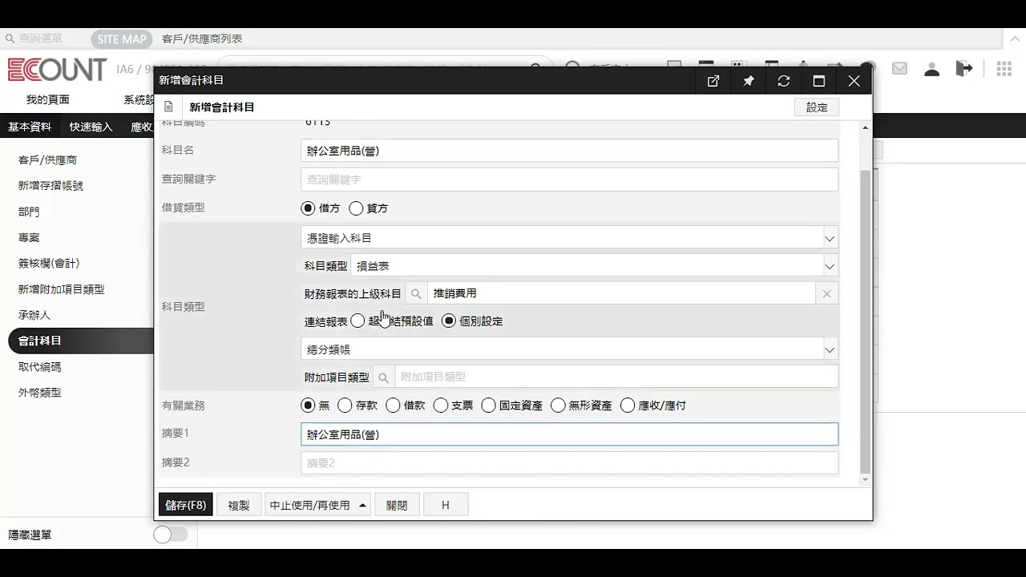Click the 複製 button
The height and width of the screenshot is (577, 1026).
pyautogui.click(x=239, y=506)
